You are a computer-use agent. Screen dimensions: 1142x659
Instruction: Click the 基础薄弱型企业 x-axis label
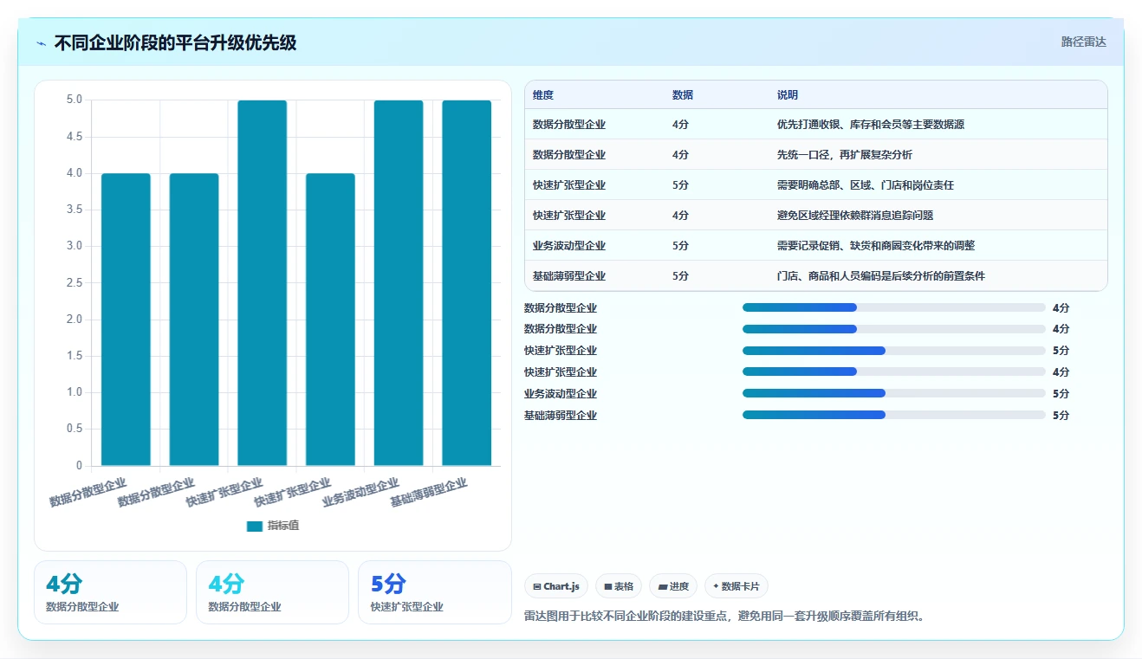pos(429,492)
